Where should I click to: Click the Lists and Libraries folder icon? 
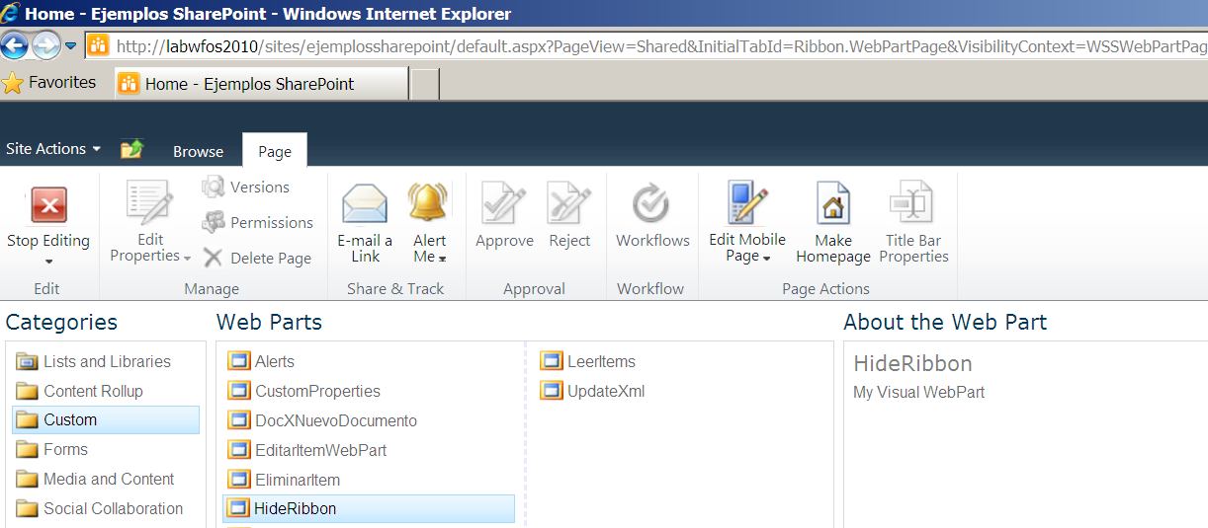point(28,361)
